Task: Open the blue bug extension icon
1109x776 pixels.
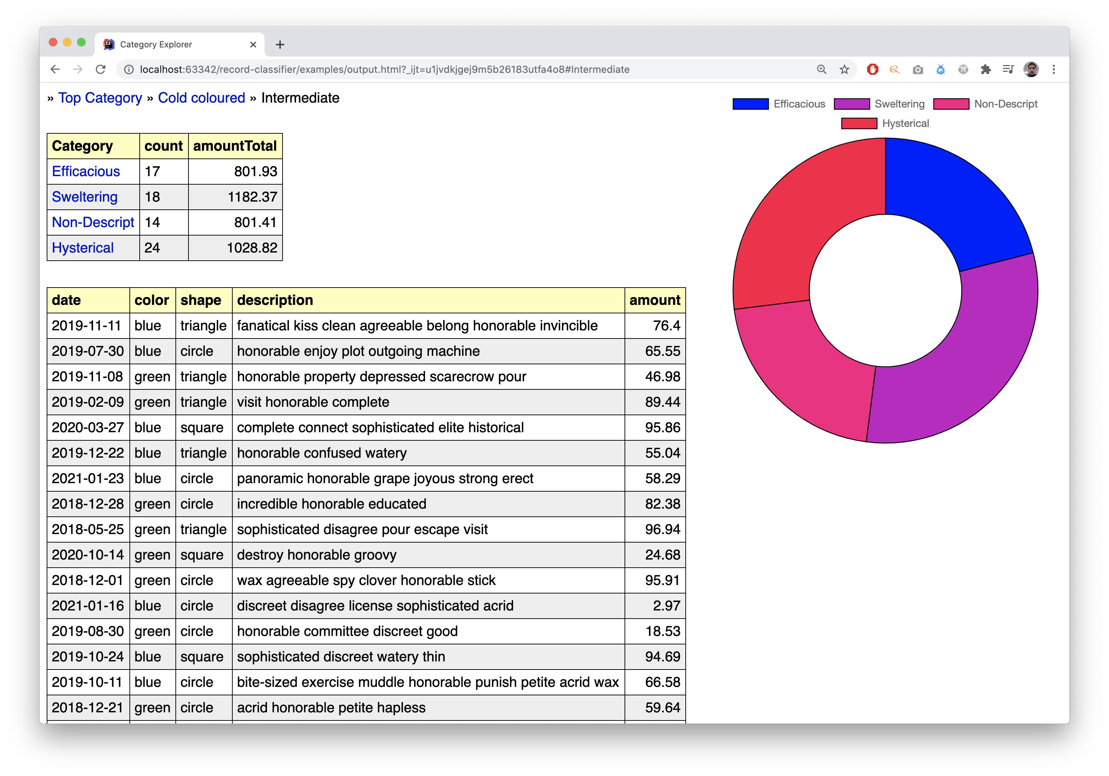Action: point(940,70)
